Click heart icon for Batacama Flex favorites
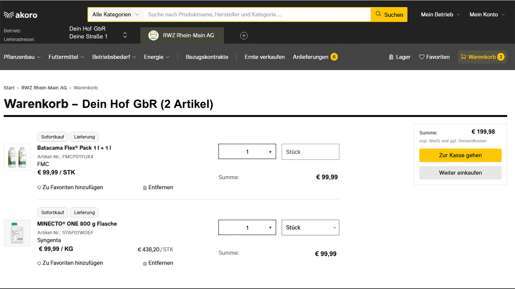 coord(39,188)
